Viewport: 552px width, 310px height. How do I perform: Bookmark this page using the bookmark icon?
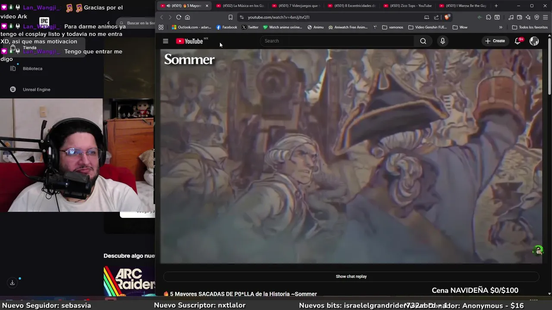(x=230, y=17)
